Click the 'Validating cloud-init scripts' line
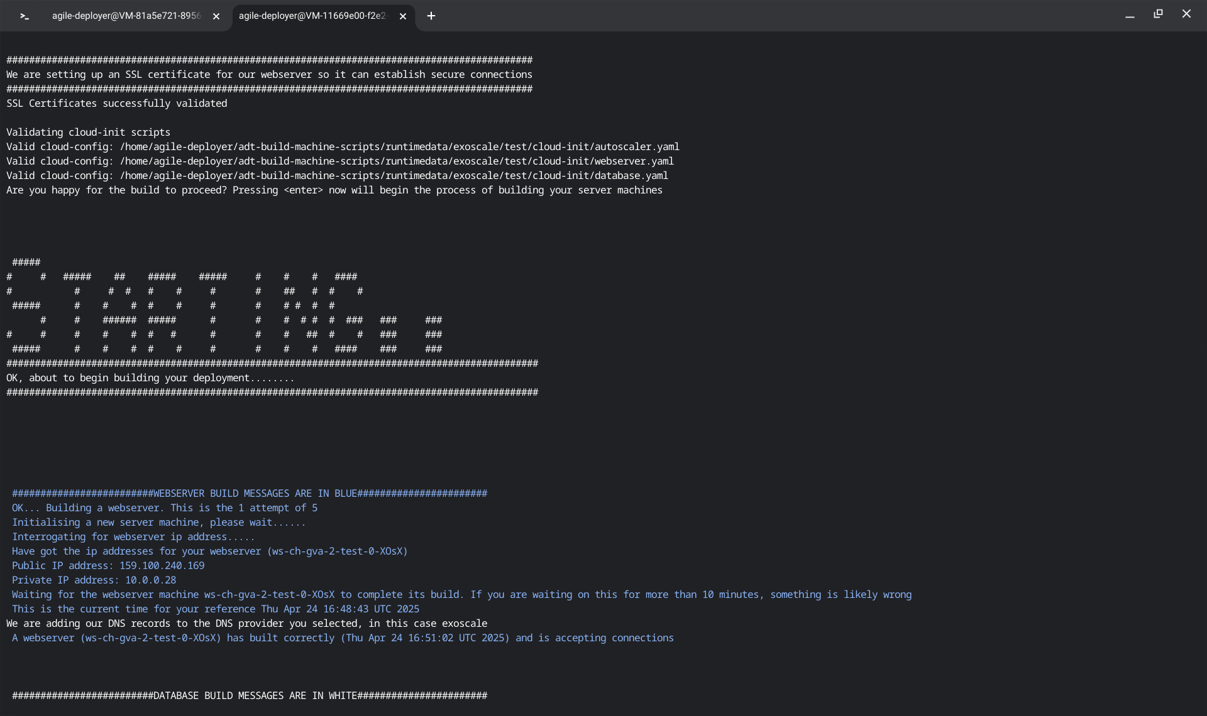 click(x=88, y=132)
